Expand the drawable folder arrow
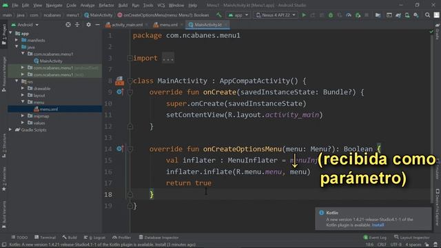Screen dimensions: 441x248 point(23,88)
